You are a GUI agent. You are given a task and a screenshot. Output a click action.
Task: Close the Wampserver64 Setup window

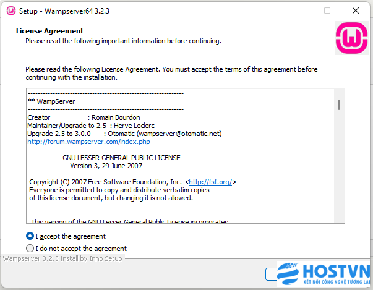click(356, 11)
